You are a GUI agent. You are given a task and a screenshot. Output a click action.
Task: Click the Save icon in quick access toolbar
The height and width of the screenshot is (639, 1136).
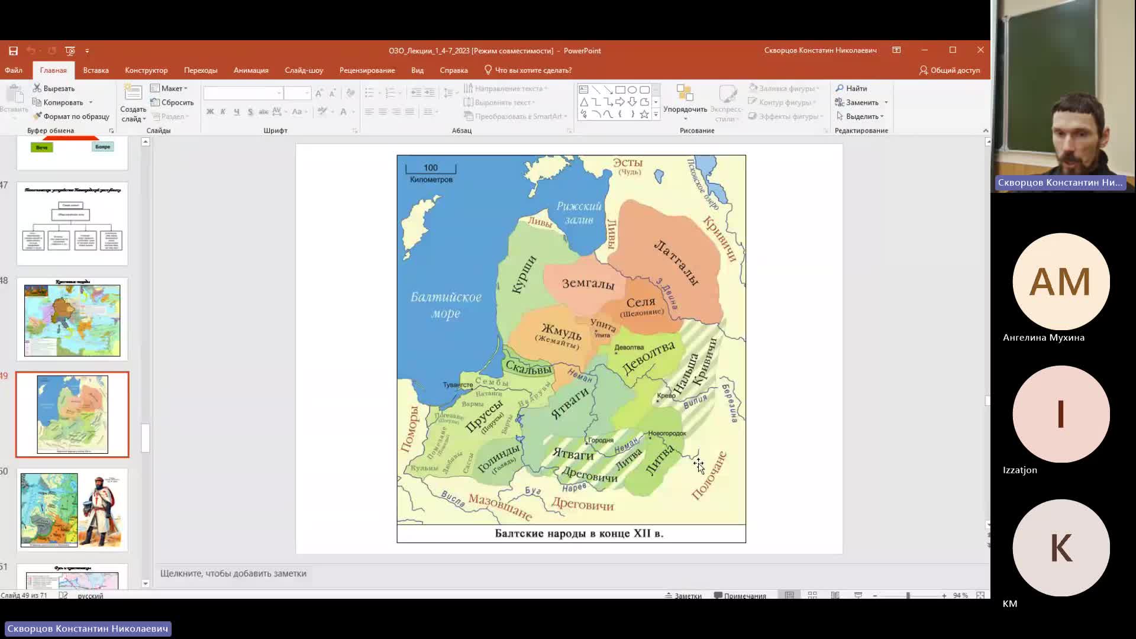point(13,51)
